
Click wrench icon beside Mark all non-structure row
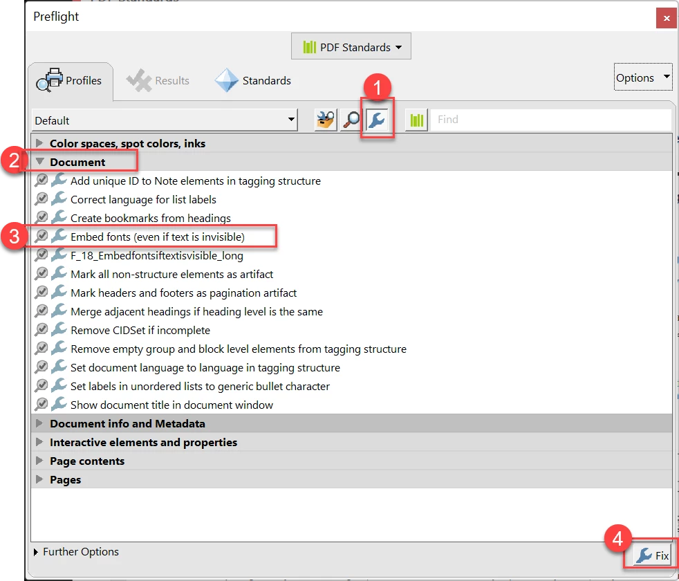pos(59,273)
